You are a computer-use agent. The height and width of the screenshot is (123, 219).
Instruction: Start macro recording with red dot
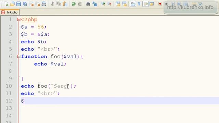(160, 4)
